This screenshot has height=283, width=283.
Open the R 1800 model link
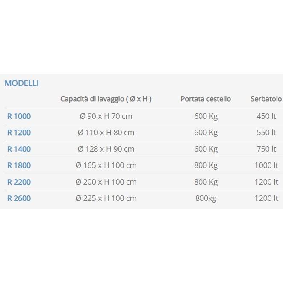pyautogui.click(x=19, y=165)
